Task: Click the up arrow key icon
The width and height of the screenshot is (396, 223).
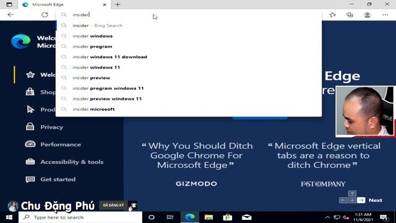Action: click(x=352, y=193)
